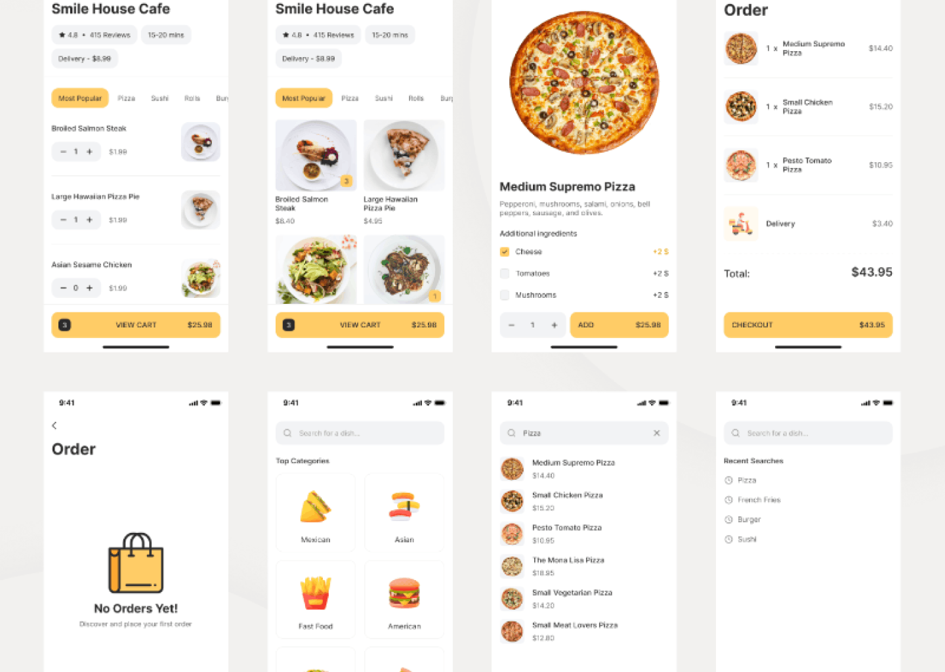945x672 pixels.
Task: Decrease Large Hawaiian Pizza Pie quantity
Action: coord(63,220)
